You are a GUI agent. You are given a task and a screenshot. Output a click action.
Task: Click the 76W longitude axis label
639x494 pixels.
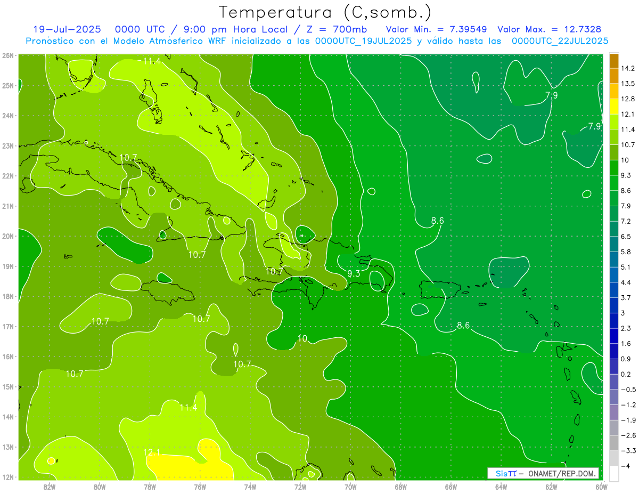[x=200, y=487]
